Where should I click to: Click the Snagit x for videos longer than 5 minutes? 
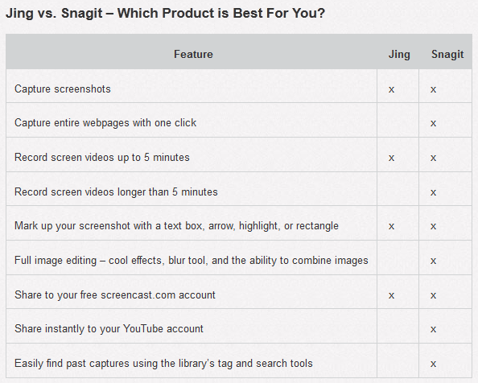433,192
